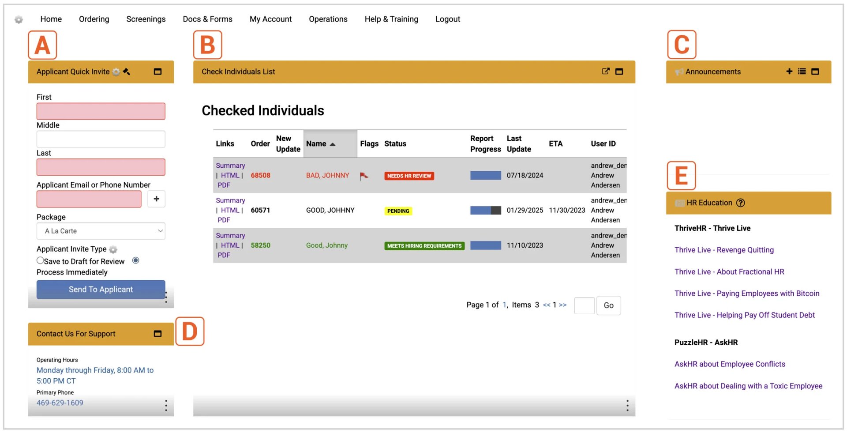
Task: Open the three-dot menu of Applicant Quick Invite
Action: (166, 297)
